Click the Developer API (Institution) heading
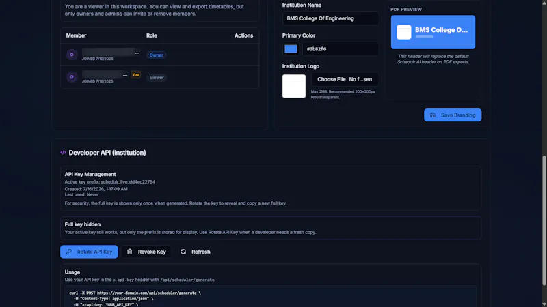 (x=107, y=152)
